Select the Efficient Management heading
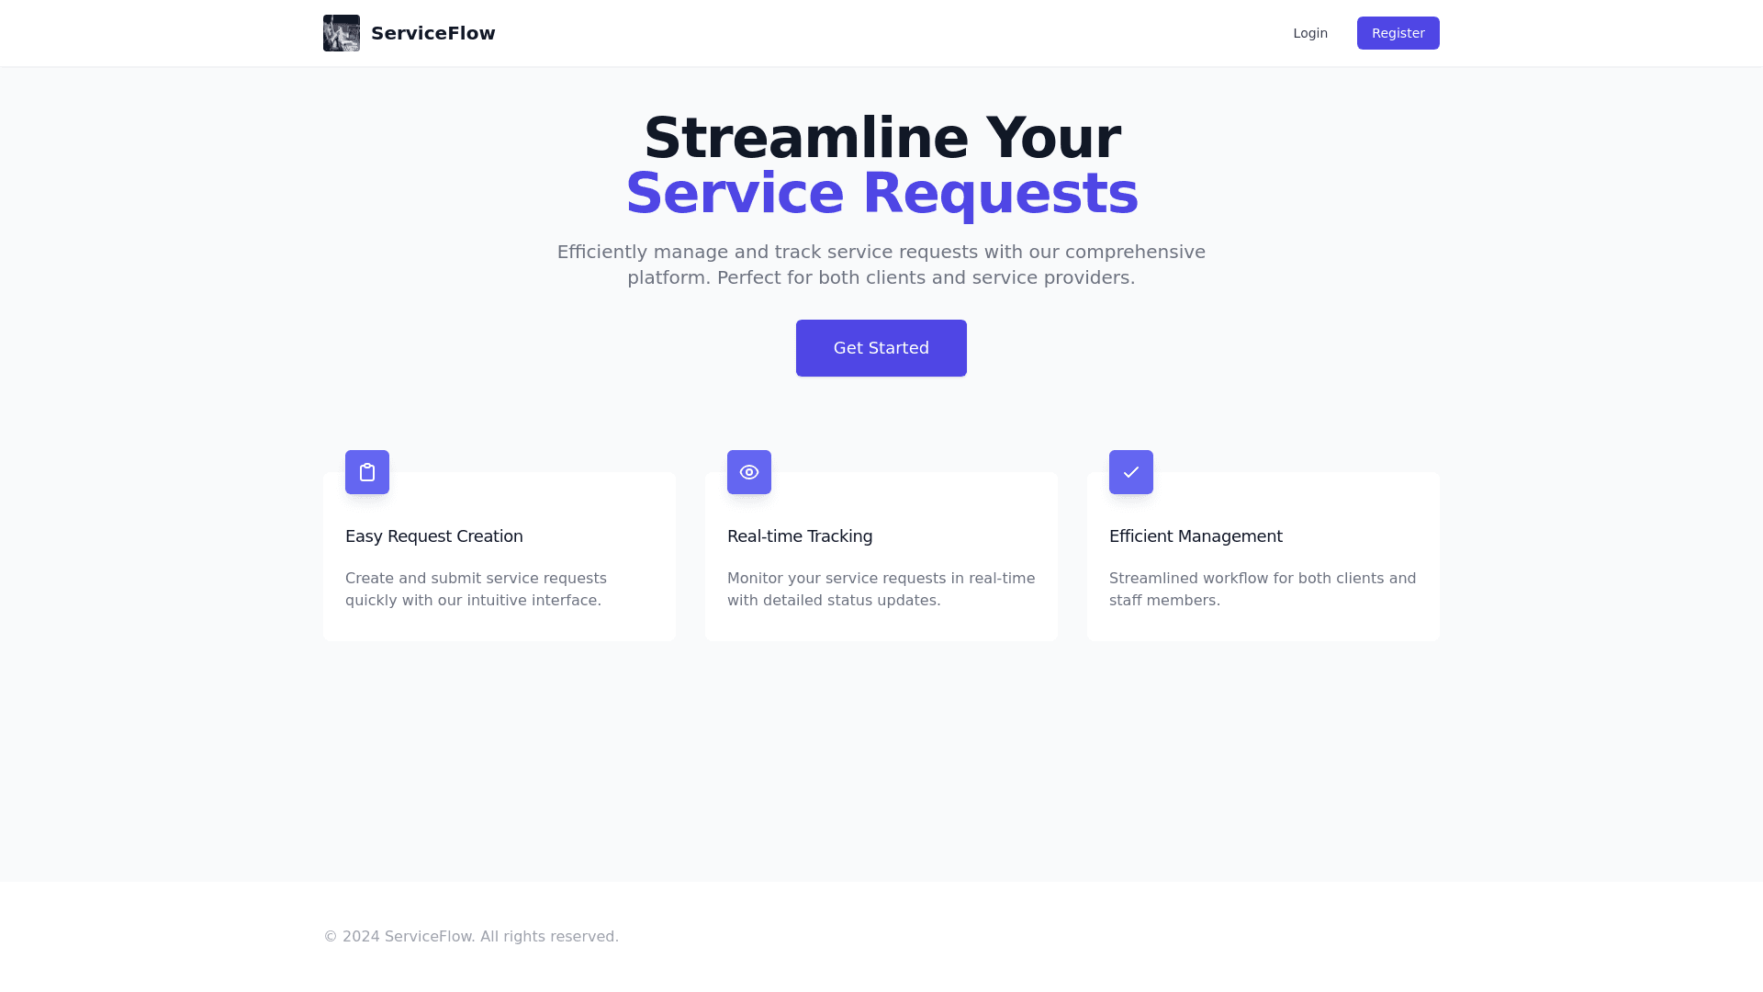Screen dimensions: 1763x992 tap(1195, 536)
